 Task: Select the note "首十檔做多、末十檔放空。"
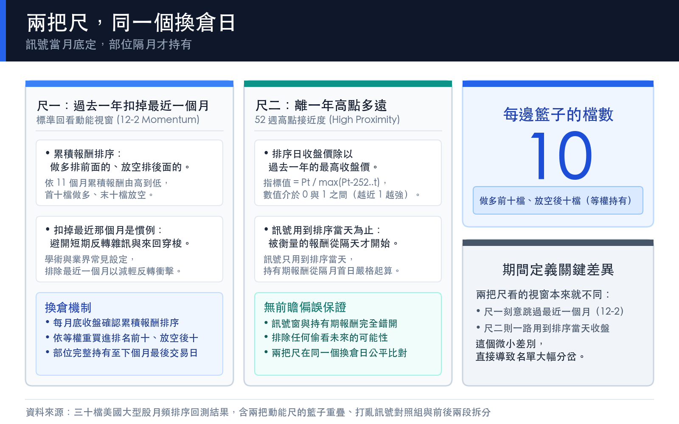(x=99, y=195)
